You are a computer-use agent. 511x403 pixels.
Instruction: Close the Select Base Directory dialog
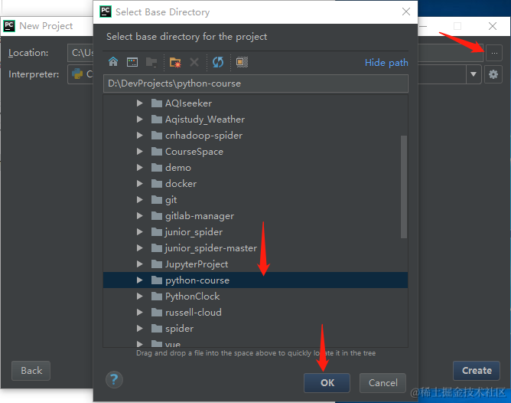[x=406, y=11]
